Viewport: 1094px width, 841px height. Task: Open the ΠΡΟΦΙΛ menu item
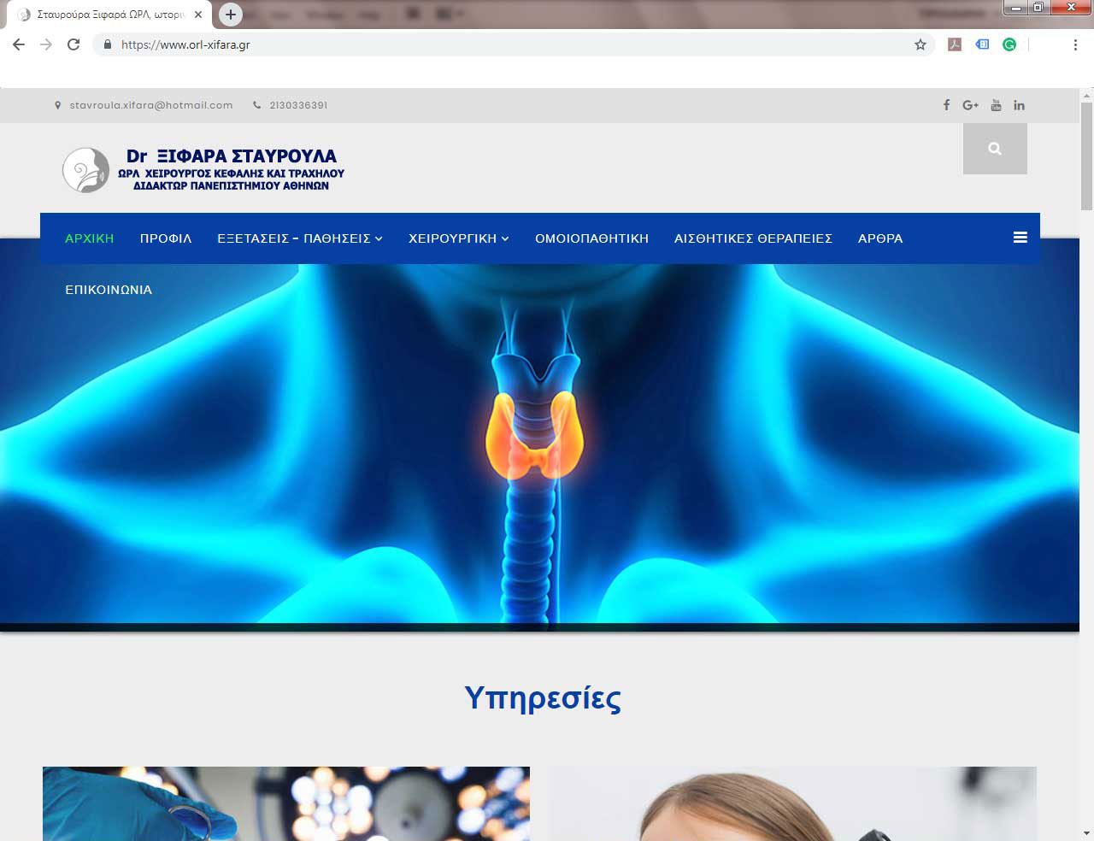(x=166, y=238)
